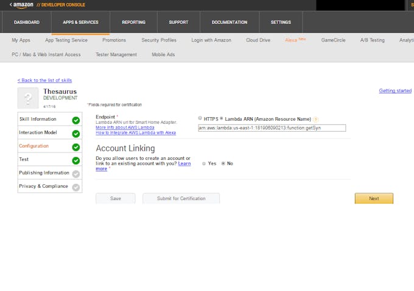The image size is (414, 291).
Task: Open the Settings tab
Action: pyautogui.click(x=281, y=22)
